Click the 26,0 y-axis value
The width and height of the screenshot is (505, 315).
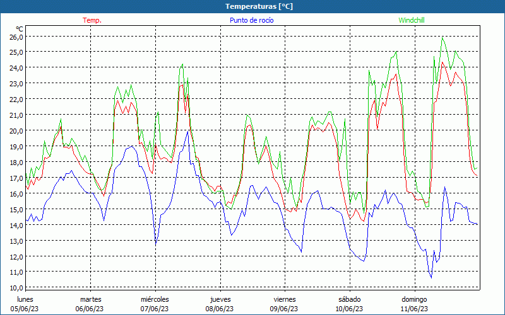pos(16,37)
